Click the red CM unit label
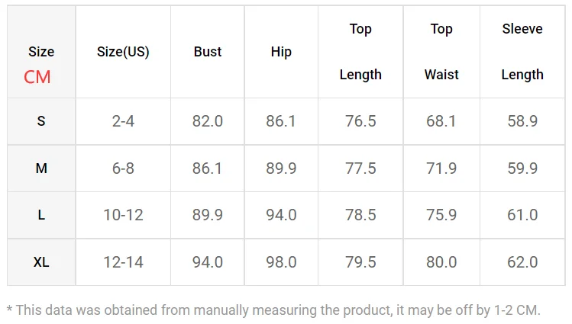 [x=37, y=77]
